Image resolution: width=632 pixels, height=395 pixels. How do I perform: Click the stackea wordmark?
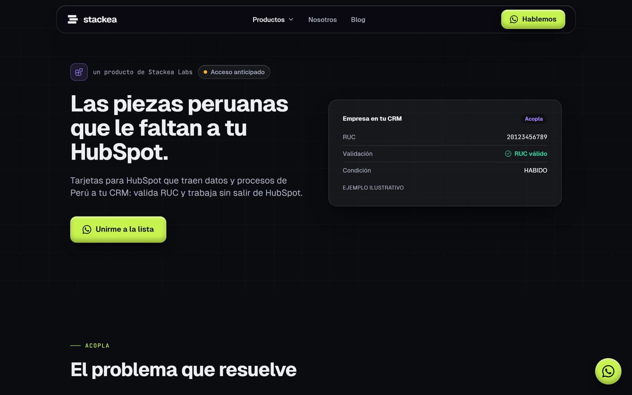pyautogui.click(x=100, y=19)
